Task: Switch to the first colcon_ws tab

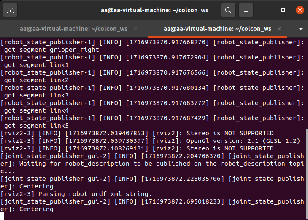Action: point(73,29)
